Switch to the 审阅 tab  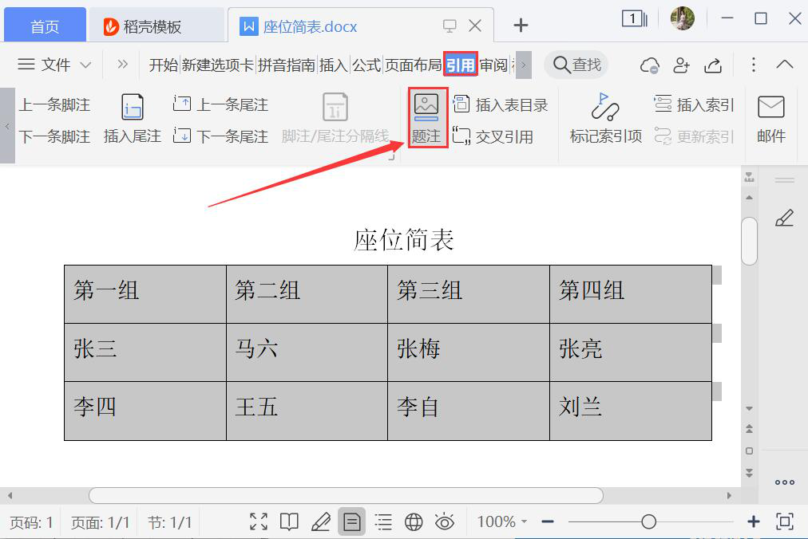tap(493, 65)
